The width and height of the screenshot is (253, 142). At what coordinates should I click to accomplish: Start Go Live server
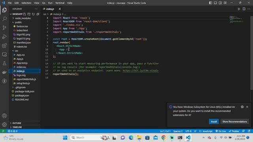pos(221,131)
